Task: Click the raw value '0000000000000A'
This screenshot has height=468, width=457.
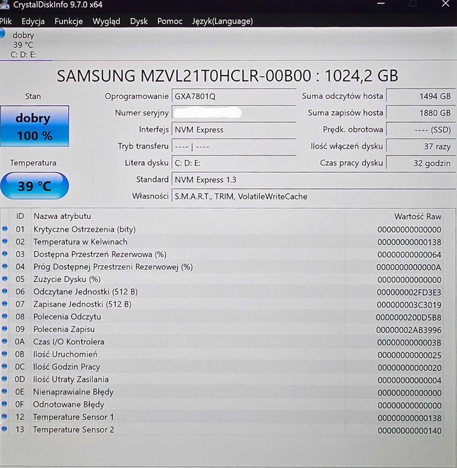Action: [x=409, y=267]
